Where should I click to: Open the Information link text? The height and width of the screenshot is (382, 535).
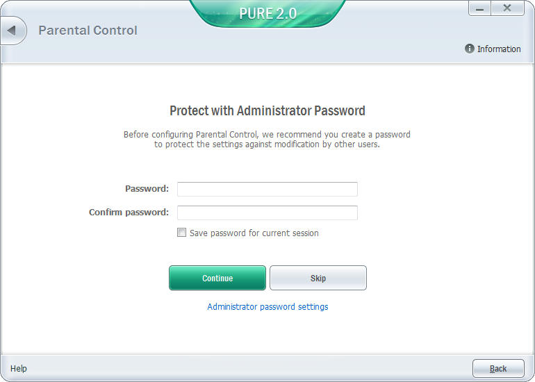pyautogui.click(x=498, y=49)
